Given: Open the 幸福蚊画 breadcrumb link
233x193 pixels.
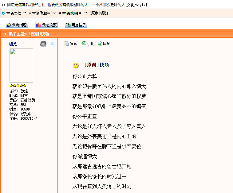Looking at the screenshot, I should click(x=70, y=13).
